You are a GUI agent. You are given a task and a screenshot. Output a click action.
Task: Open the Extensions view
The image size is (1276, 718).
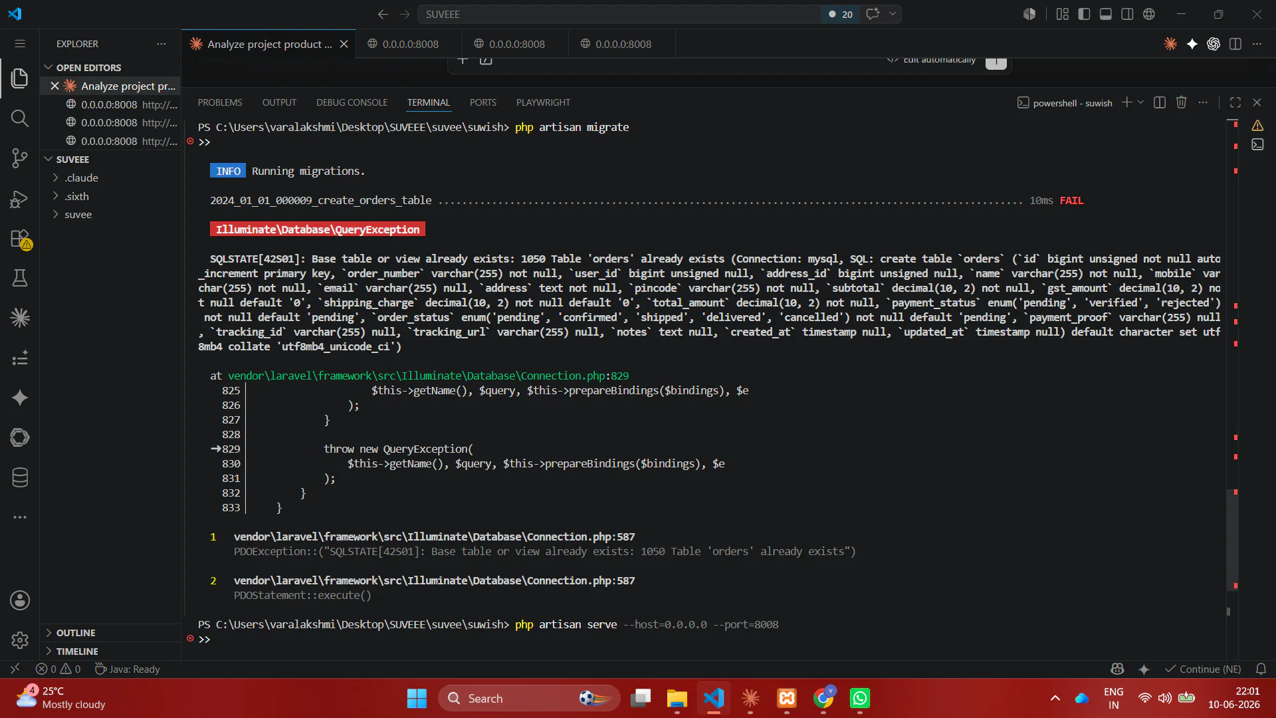[x=20, y=239]
